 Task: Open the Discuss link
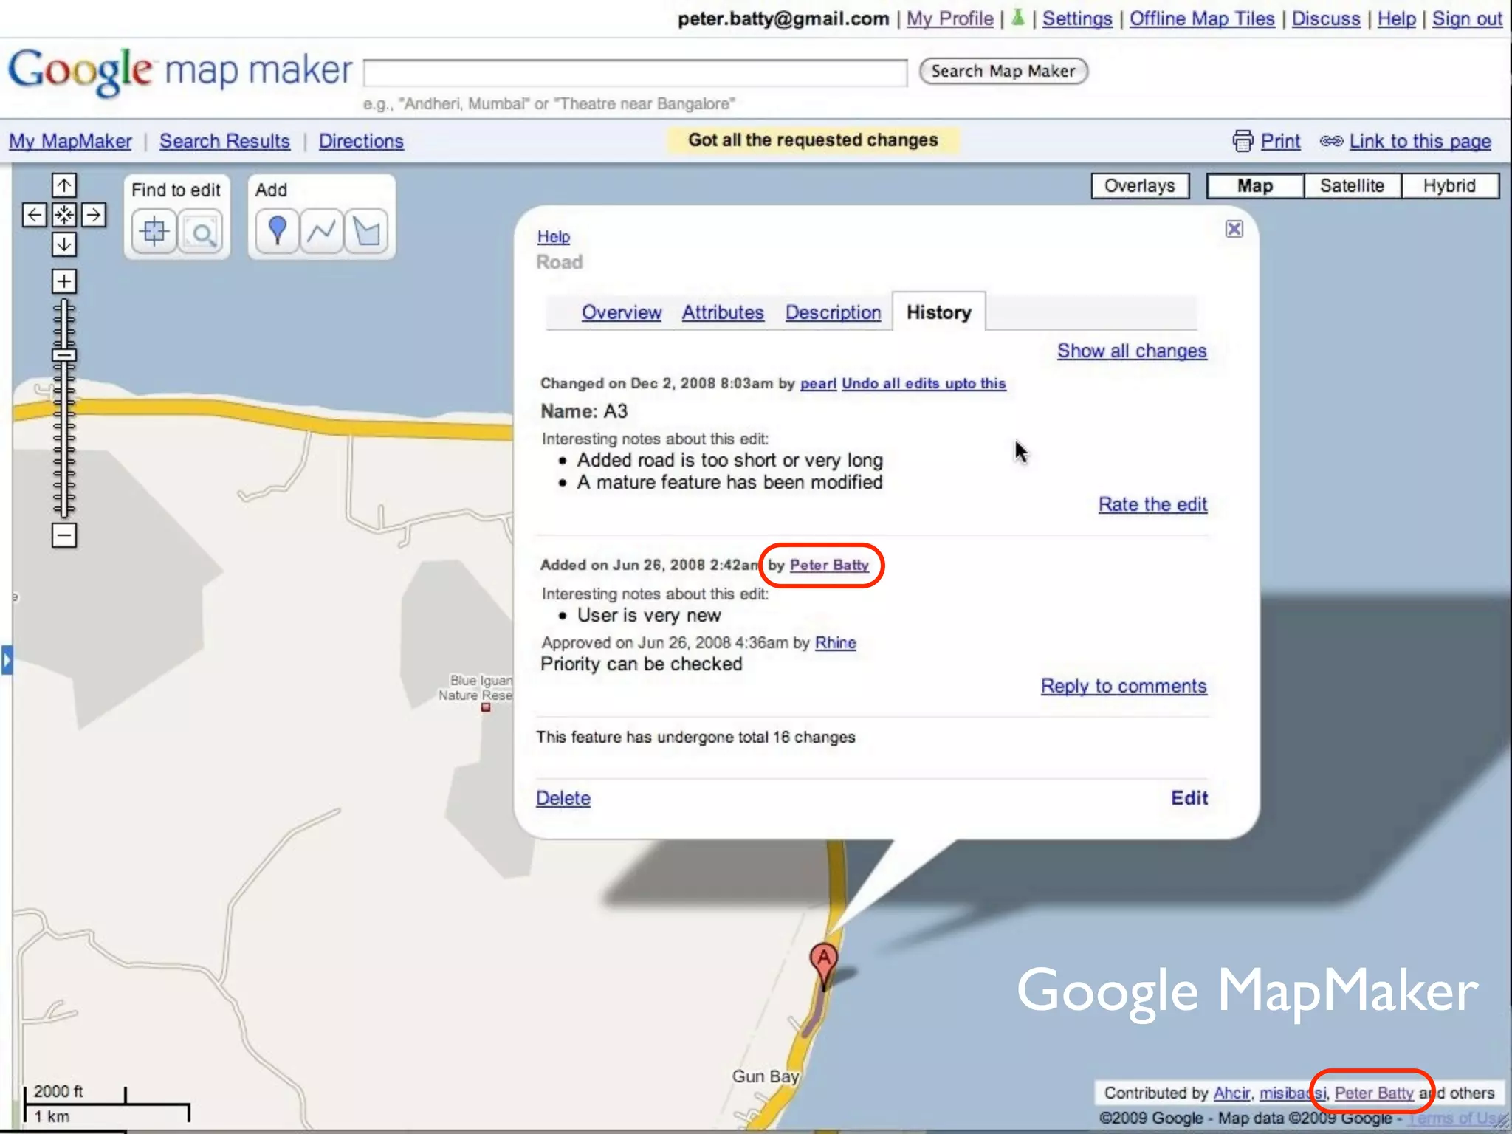click(x=1326, y=18)
